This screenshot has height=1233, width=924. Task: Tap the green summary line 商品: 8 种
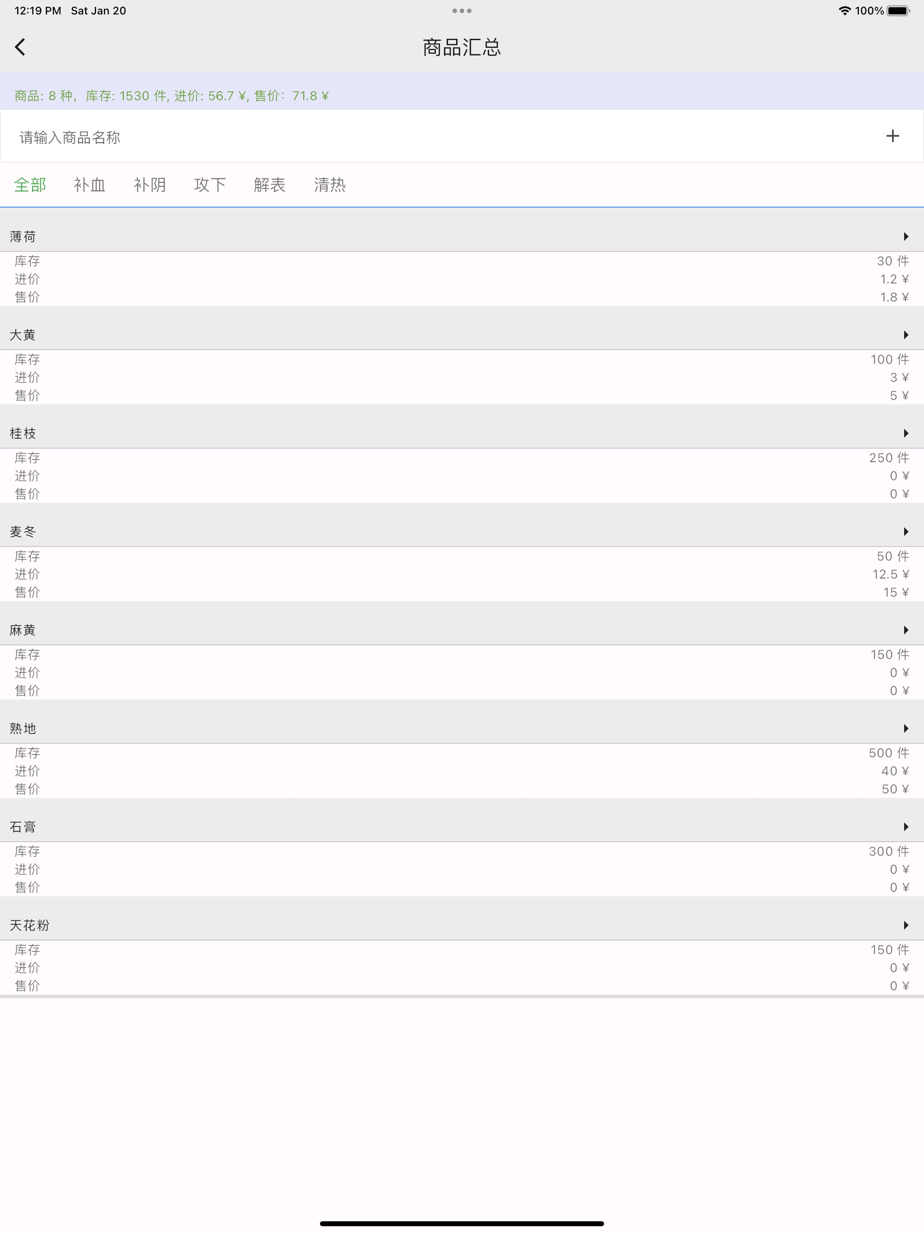click(x=171, y=96)
